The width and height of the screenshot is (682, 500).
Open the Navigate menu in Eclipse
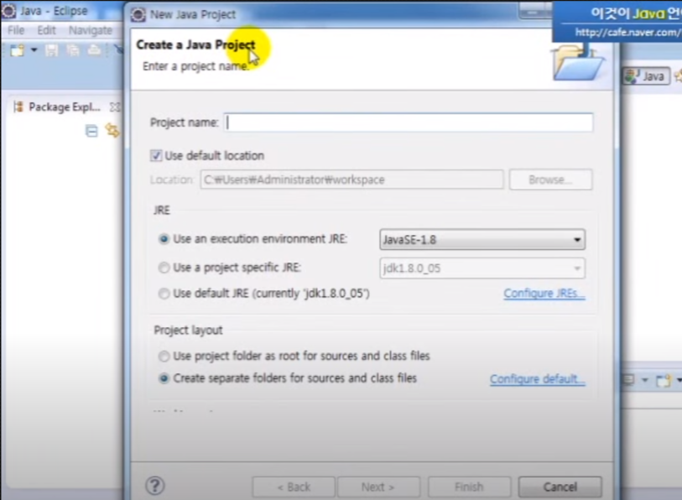click(x=91, y=30)
